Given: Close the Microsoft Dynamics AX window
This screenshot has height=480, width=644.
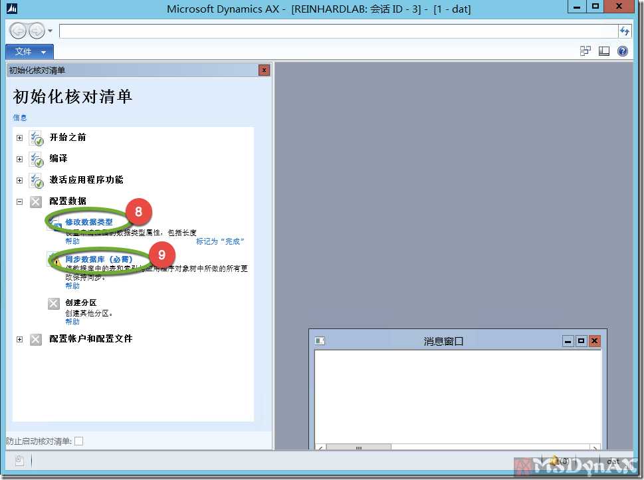Looking at the screenshot, I should (619, 7).
